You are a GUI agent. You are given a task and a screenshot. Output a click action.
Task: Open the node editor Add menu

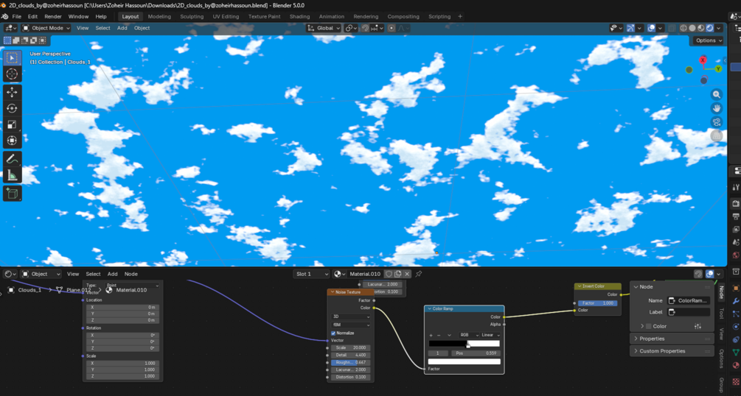[113, 274]
